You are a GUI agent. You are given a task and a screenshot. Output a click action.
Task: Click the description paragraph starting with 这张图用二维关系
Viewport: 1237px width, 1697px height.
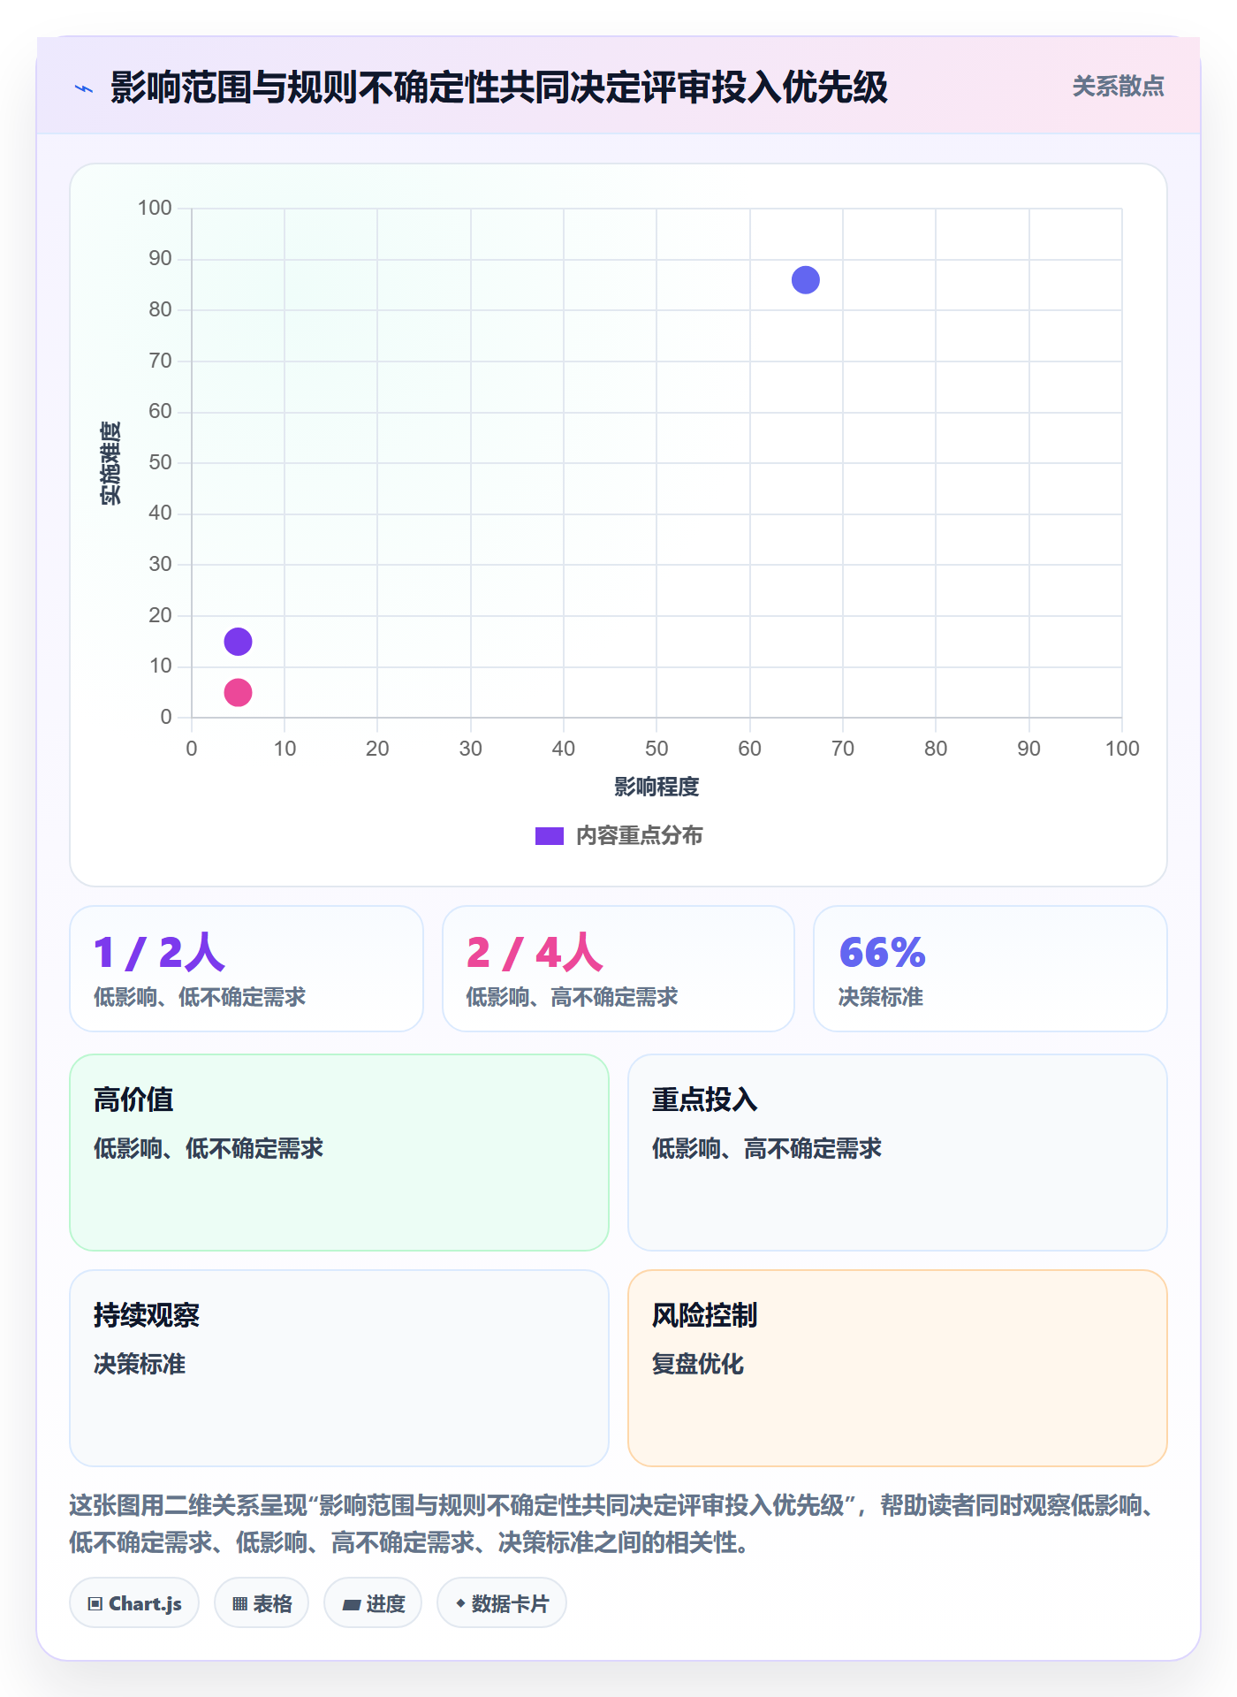(617, 1524)
